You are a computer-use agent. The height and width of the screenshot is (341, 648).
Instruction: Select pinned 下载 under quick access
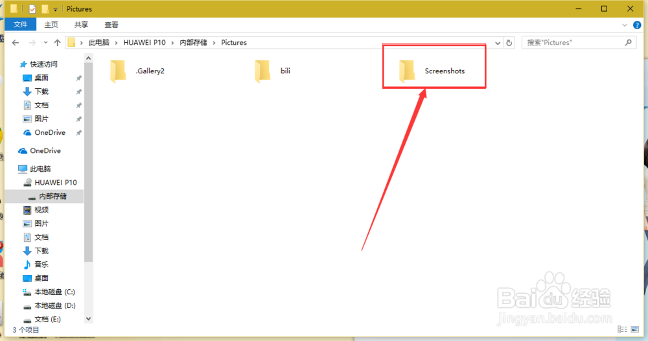coord(41,91)
